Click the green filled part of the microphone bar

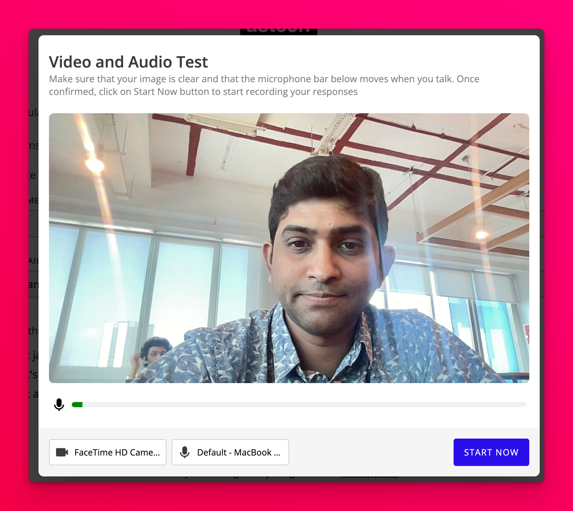click(77, 405)
